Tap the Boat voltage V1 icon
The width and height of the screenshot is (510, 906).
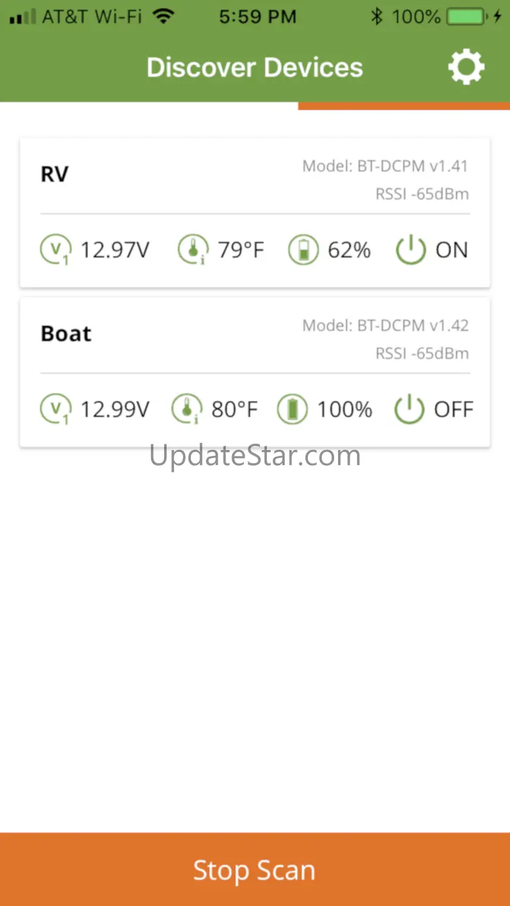55,410
